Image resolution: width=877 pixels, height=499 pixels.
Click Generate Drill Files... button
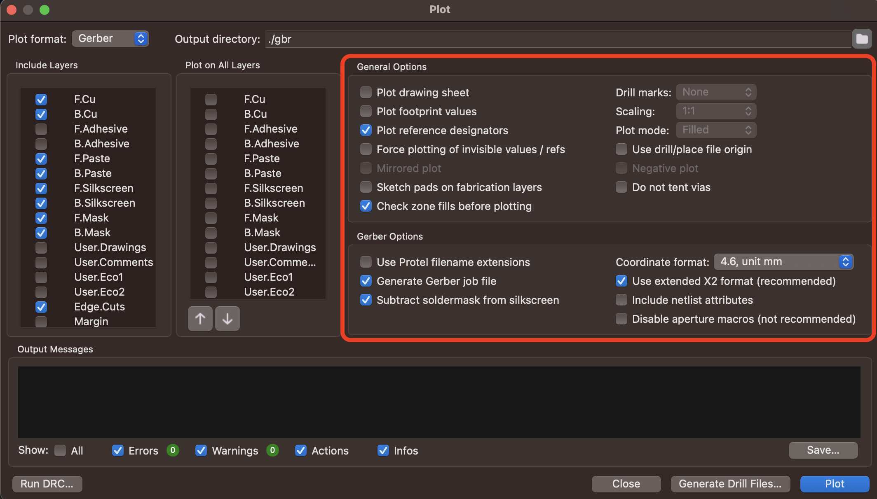point(730,484)
